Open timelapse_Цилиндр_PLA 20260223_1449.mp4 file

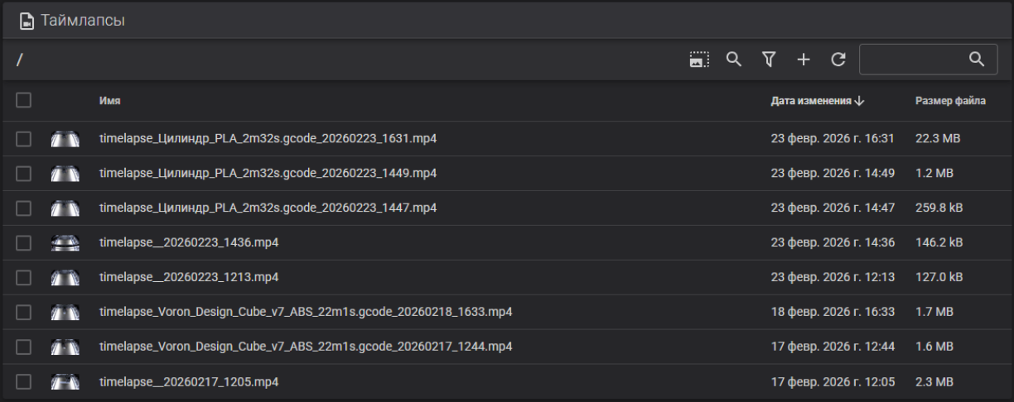coord(268,173)
